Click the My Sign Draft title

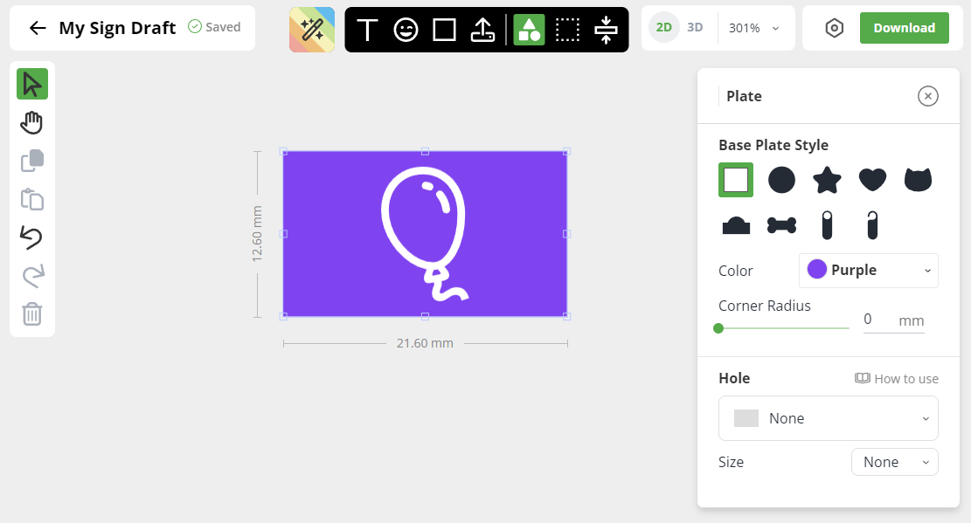tap(118, 28)
